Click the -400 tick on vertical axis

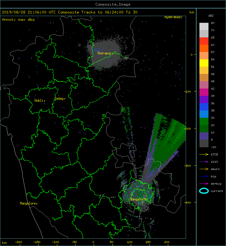click(x=187, y=202)
